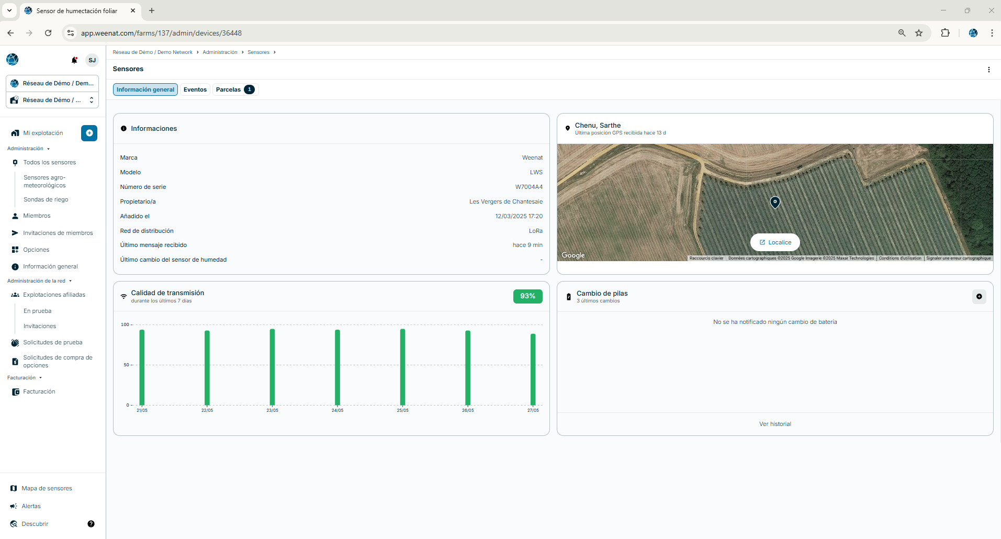
Task: Open En prueba section
Action: [38, 311]
